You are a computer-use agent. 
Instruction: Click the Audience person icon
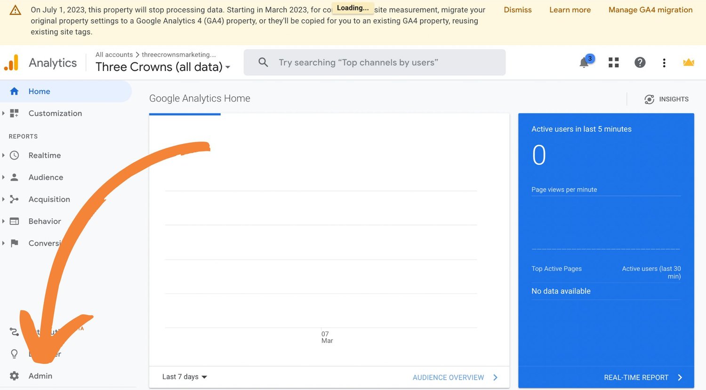pyautogui.click(x=15, y=177)
